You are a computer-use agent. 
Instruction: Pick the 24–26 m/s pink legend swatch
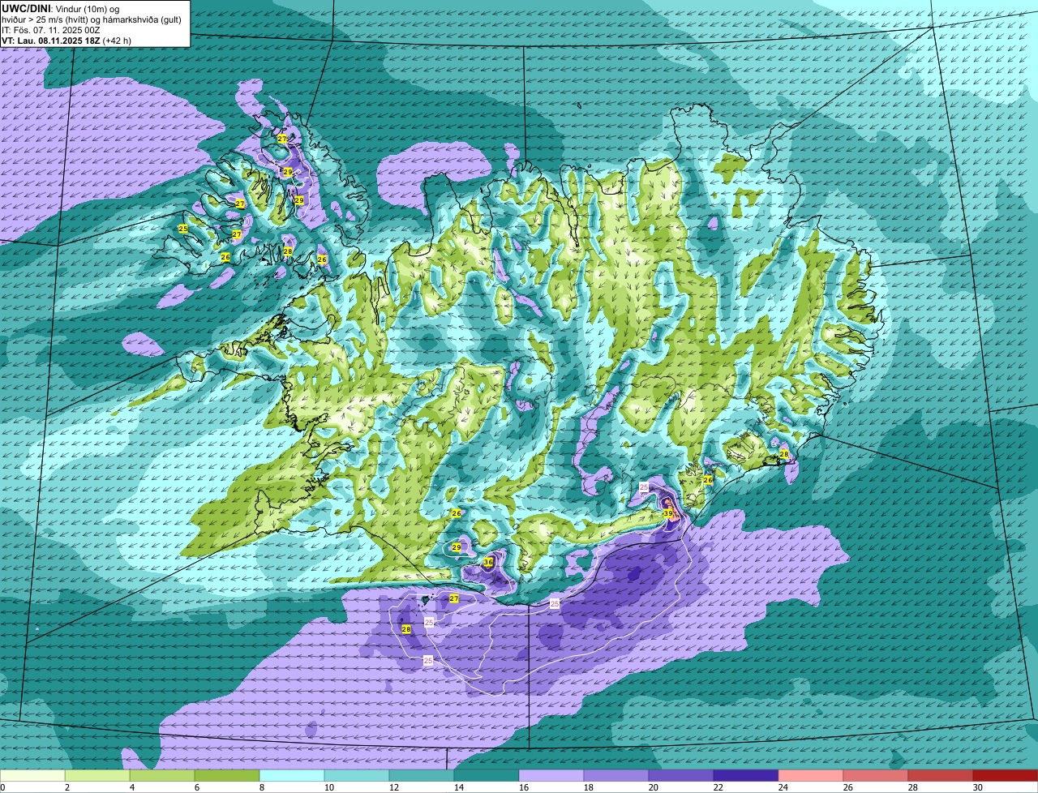811,776
